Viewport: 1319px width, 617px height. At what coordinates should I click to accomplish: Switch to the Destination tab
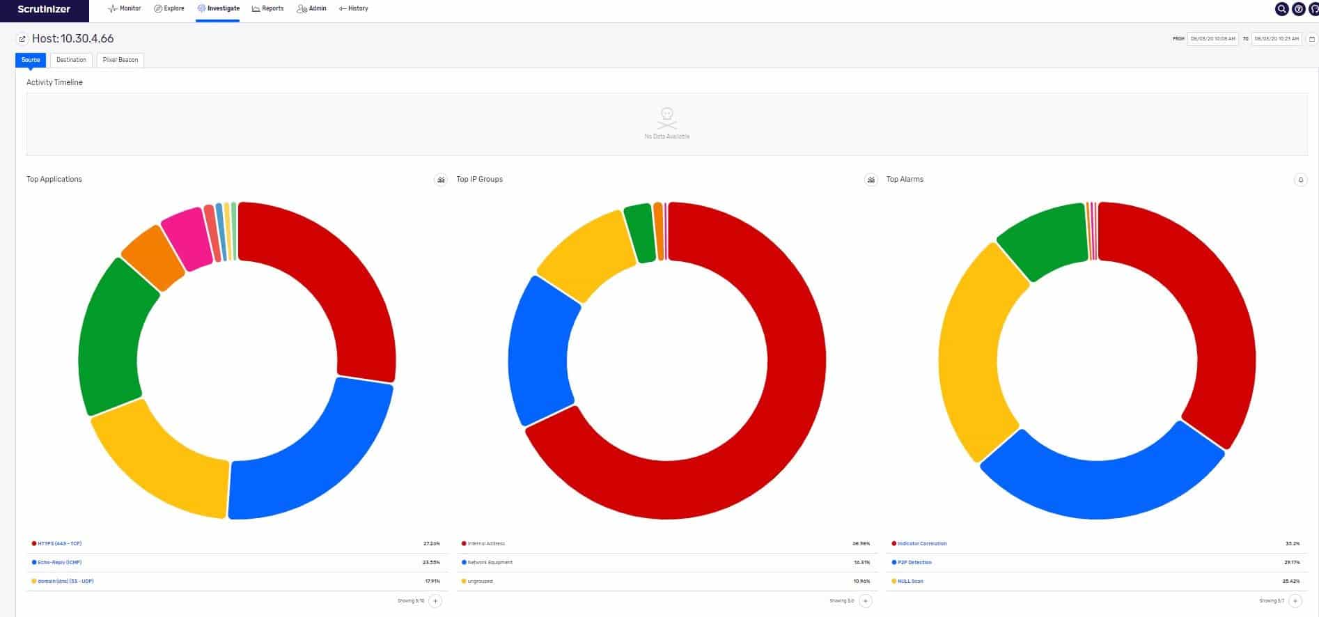point(71,60)
